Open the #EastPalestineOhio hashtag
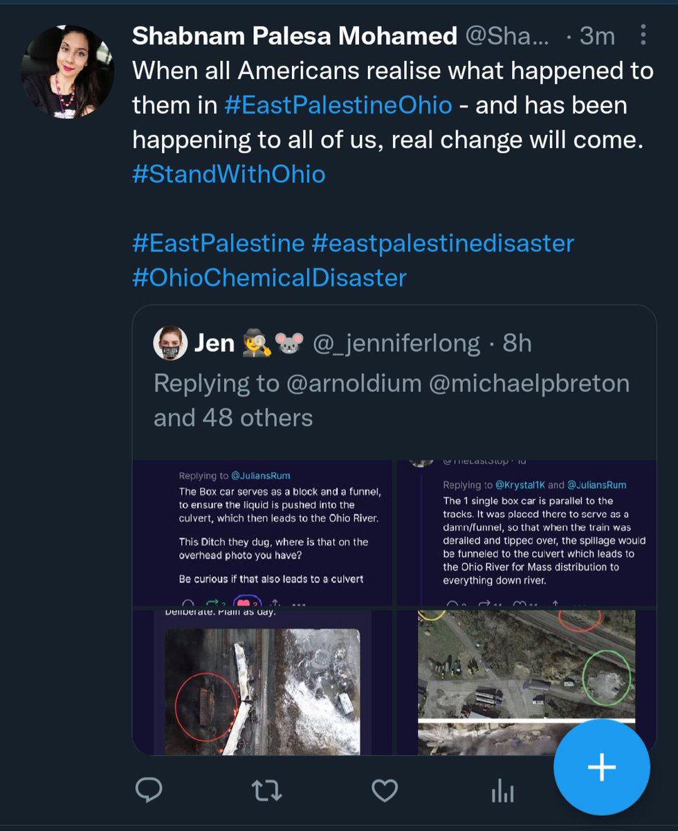Image resolution: width=678 pixels, height=831 pixels. [x=339, y=105]
